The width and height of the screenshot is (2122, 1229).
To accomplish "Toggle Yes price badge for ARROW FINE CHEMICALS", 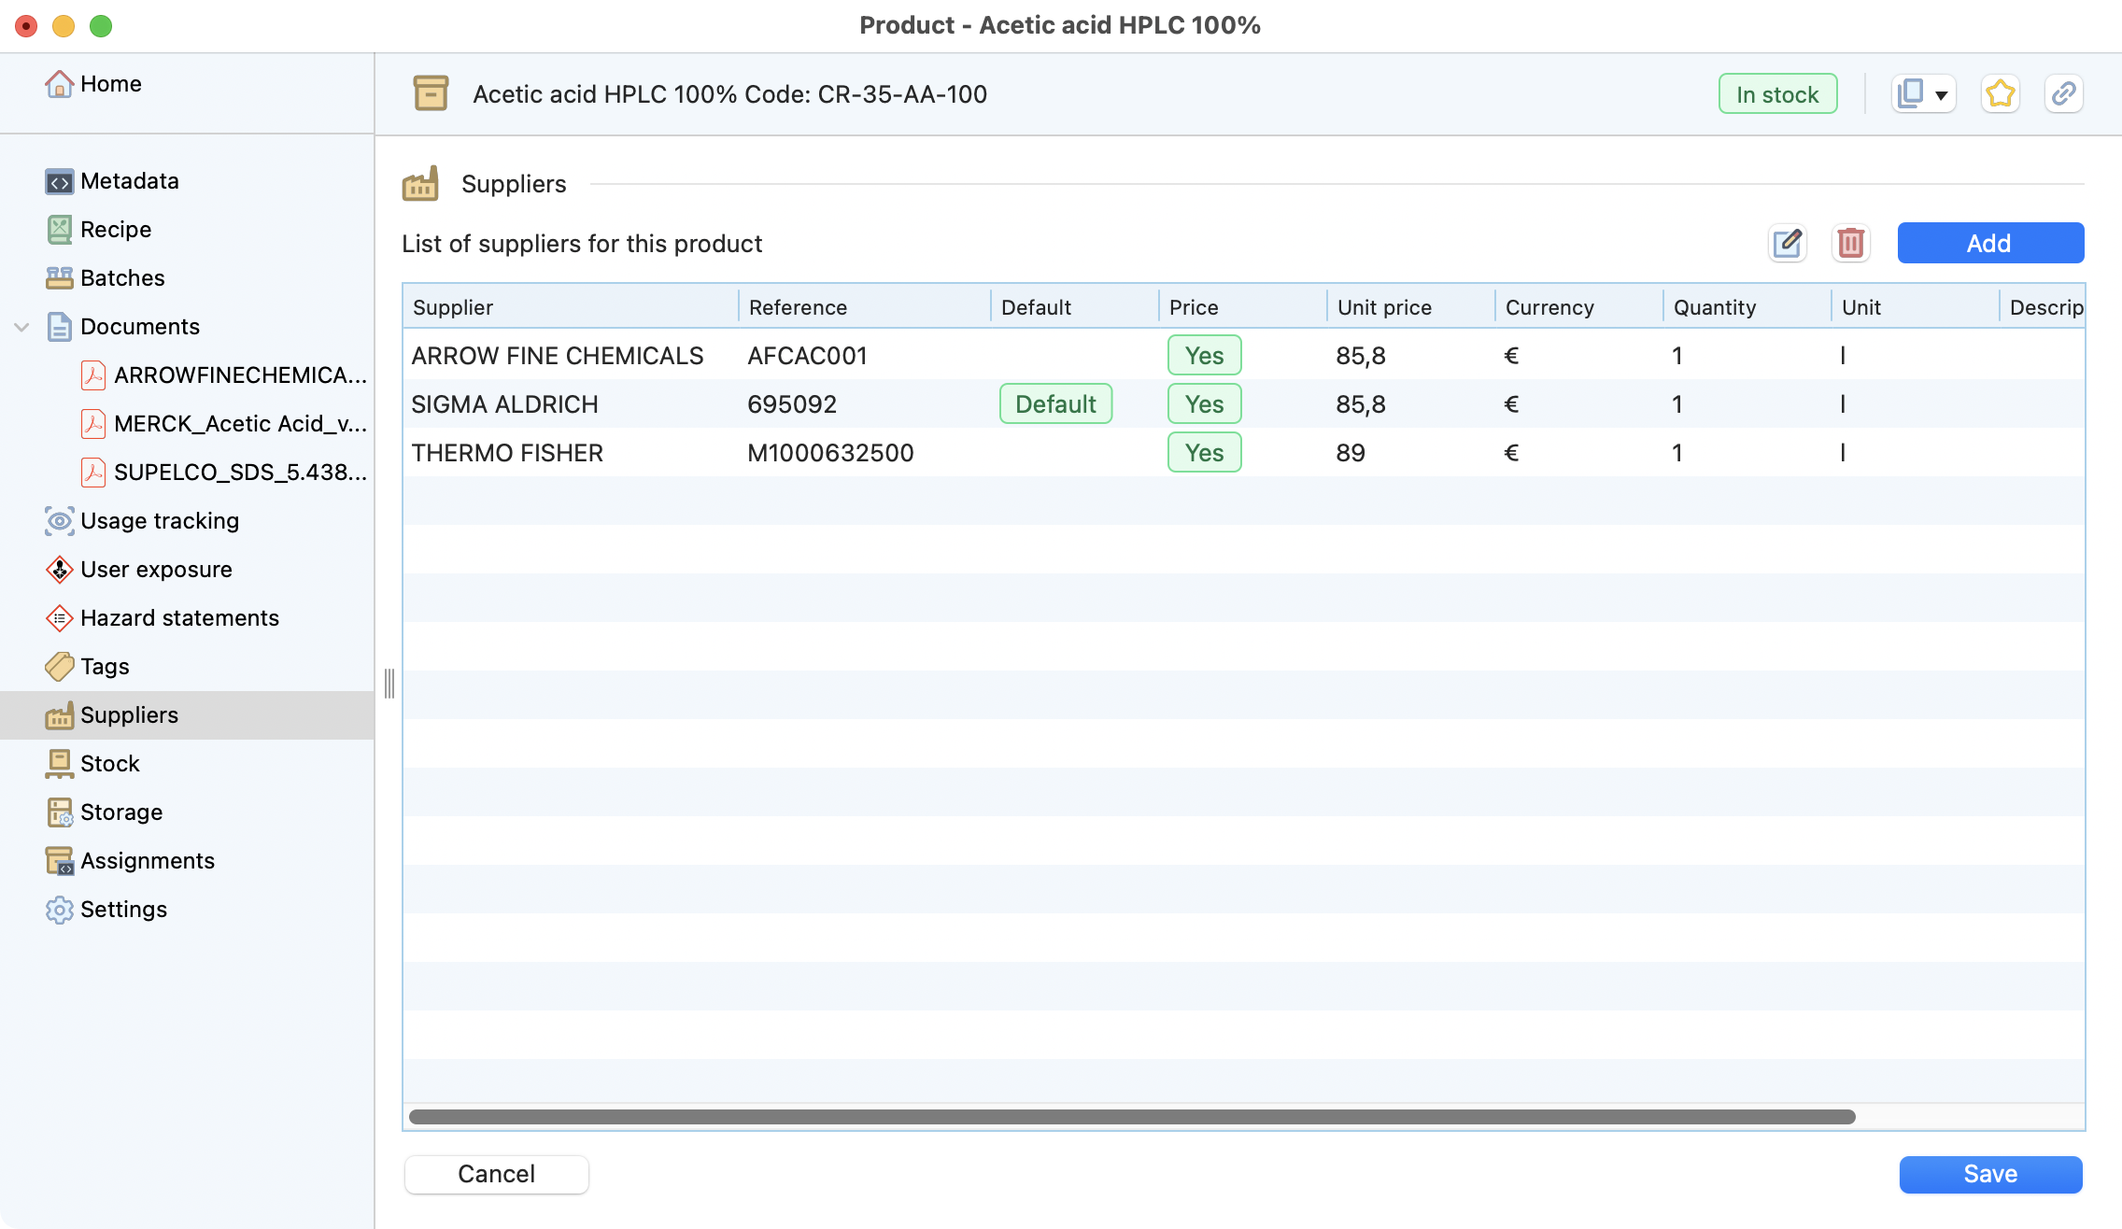I will coord(1204,356).
